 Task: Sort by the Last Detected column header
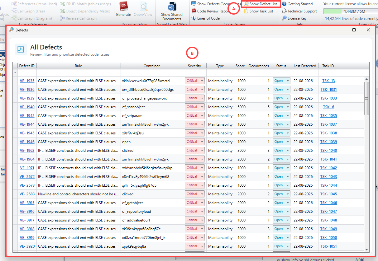[x=305, y=66]
